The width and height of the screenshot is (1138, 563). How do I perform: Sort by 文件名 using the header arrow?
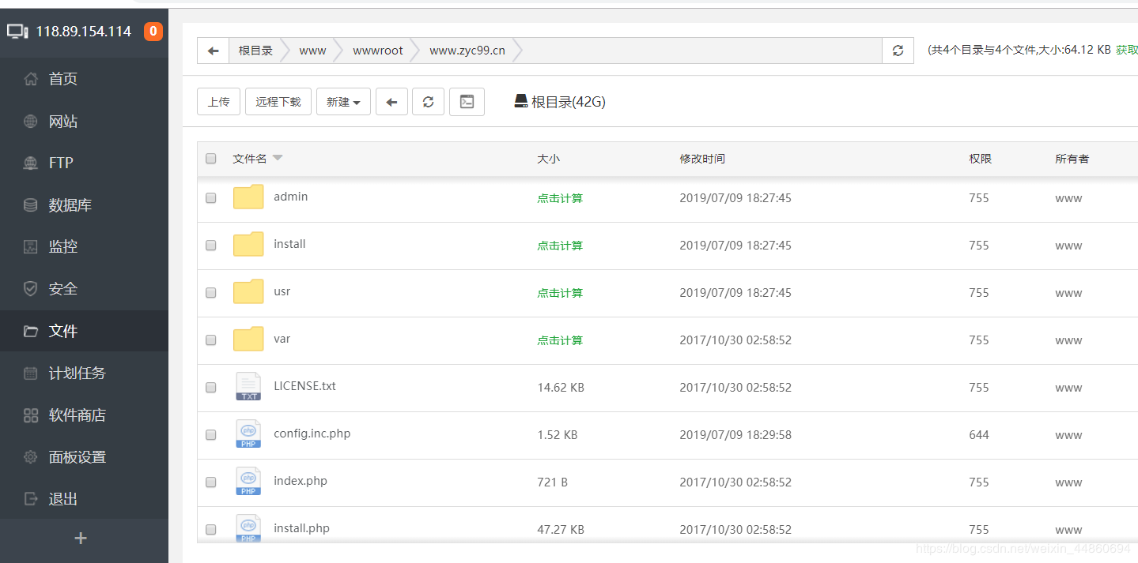coord(278,158)
